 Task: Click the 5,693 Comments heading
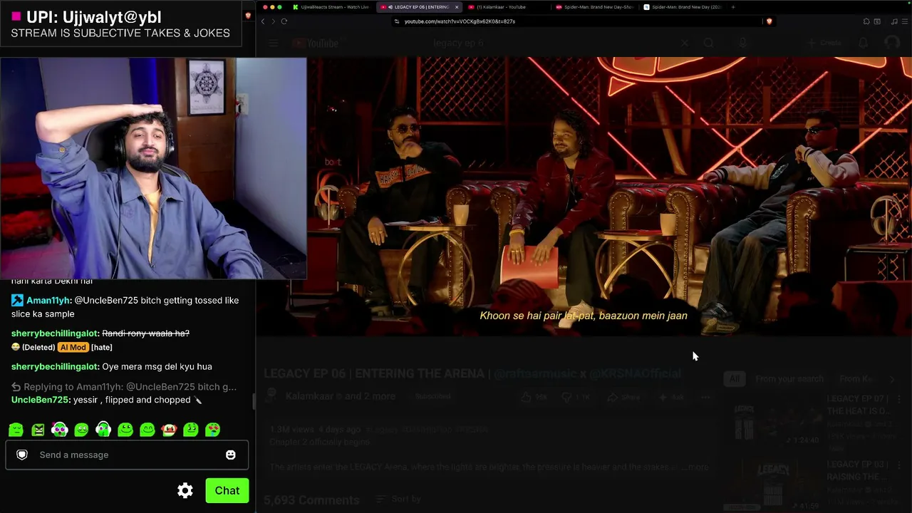(x=311, y=499)
